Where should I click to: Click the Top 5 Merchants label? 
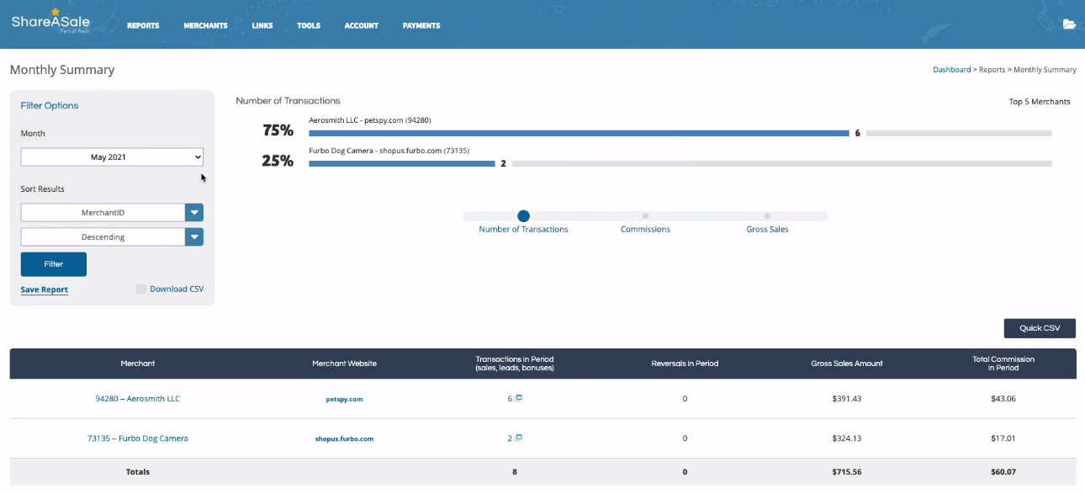[x=1040, y=102]
